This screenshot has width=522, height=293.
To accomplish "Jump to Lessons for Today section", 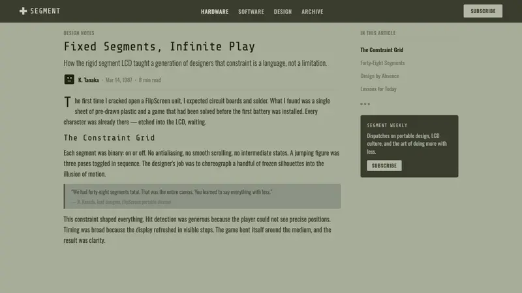I will point(378,89).
